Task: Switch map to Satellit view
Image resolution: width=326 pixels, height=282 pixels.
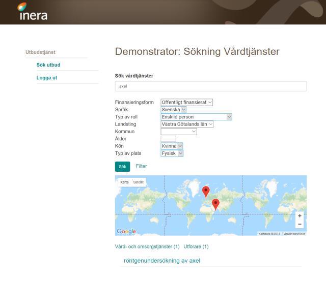Action: click(x=138, y=182)
